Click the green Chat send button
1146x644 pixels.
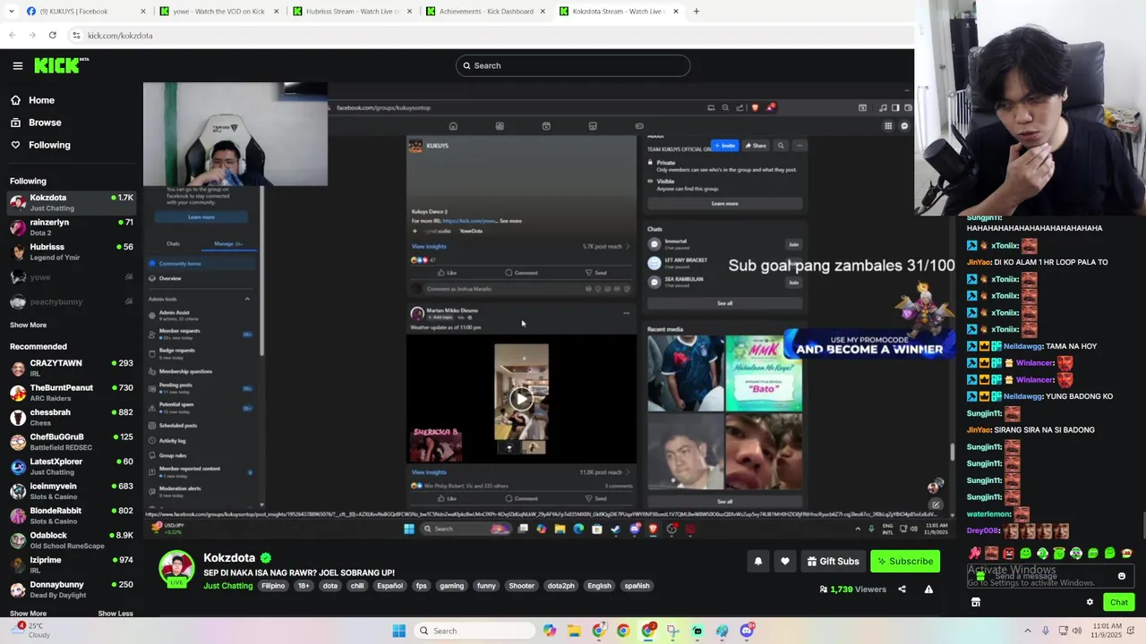pos(1118,602)
